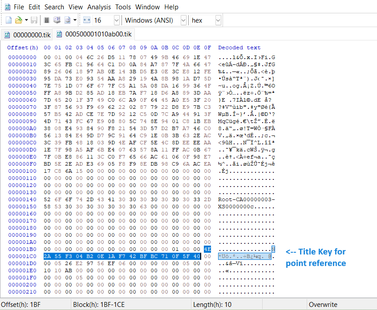Click the Save disk icon
Screen dimensions: 377x310
34,20
